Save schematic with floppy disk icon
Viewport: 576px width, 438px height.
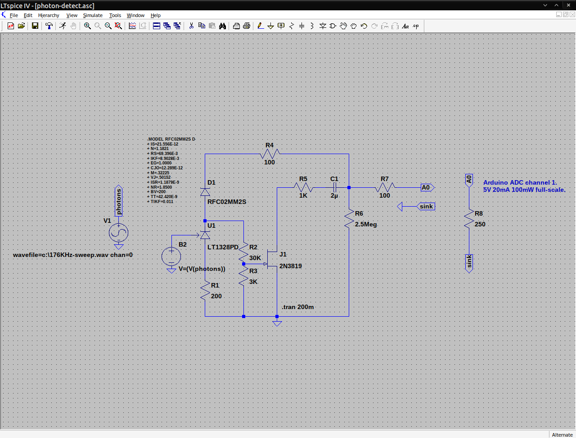(x=35, y=26)
